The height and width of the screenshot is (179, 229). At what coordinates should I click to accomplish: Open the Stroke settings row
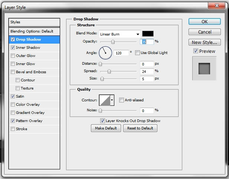[x=34, y=129]
